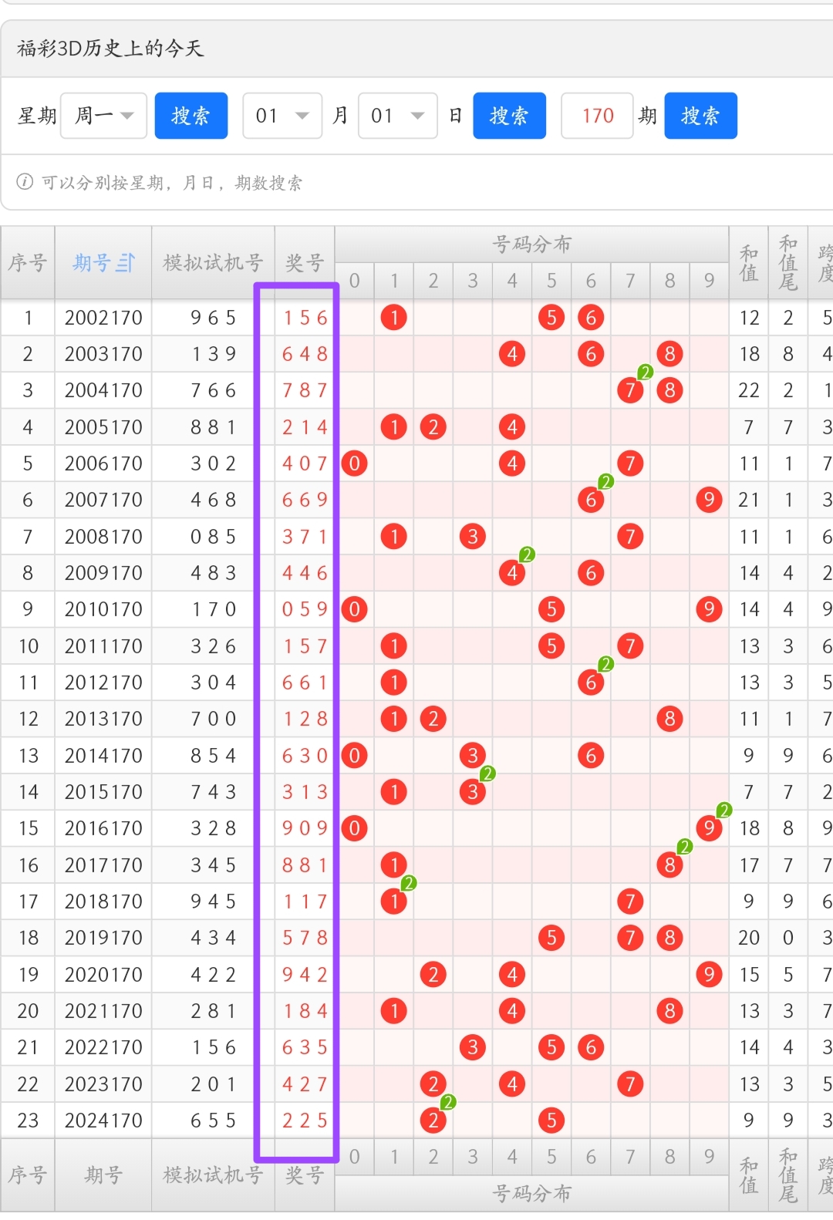
Task: Select issue number 2011170
Action: point(103,646)
